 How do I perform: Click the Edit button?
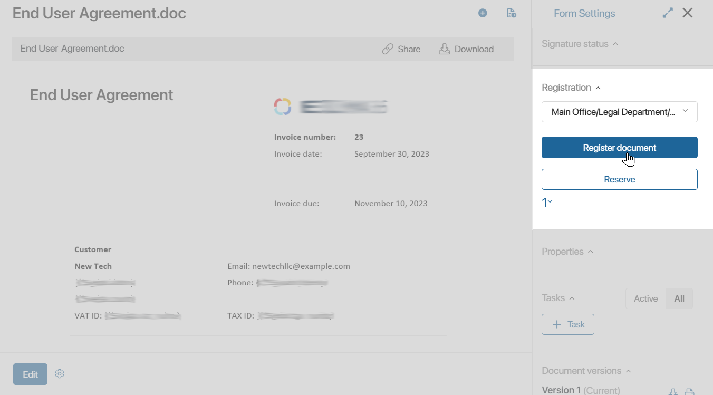click(x=30, y=374)
